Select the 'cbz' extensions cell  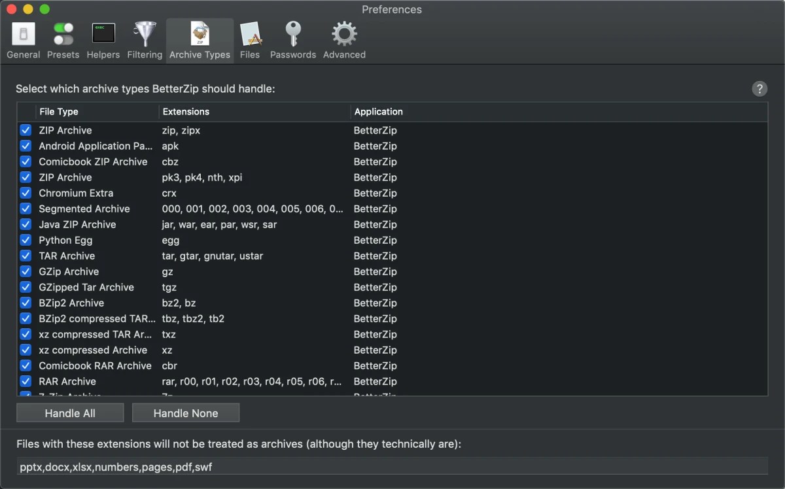point(170,161)
